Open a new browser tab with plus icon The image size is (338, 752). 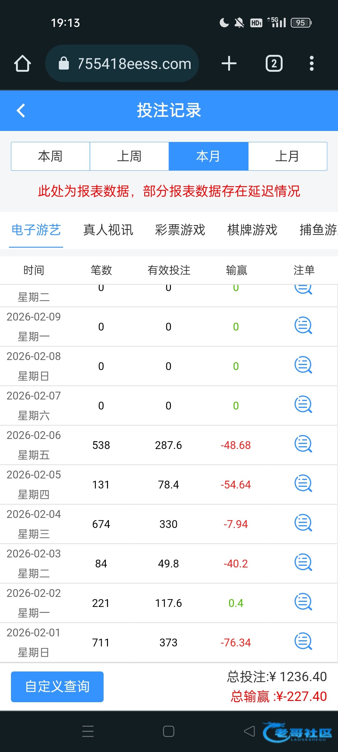point(229,64)
